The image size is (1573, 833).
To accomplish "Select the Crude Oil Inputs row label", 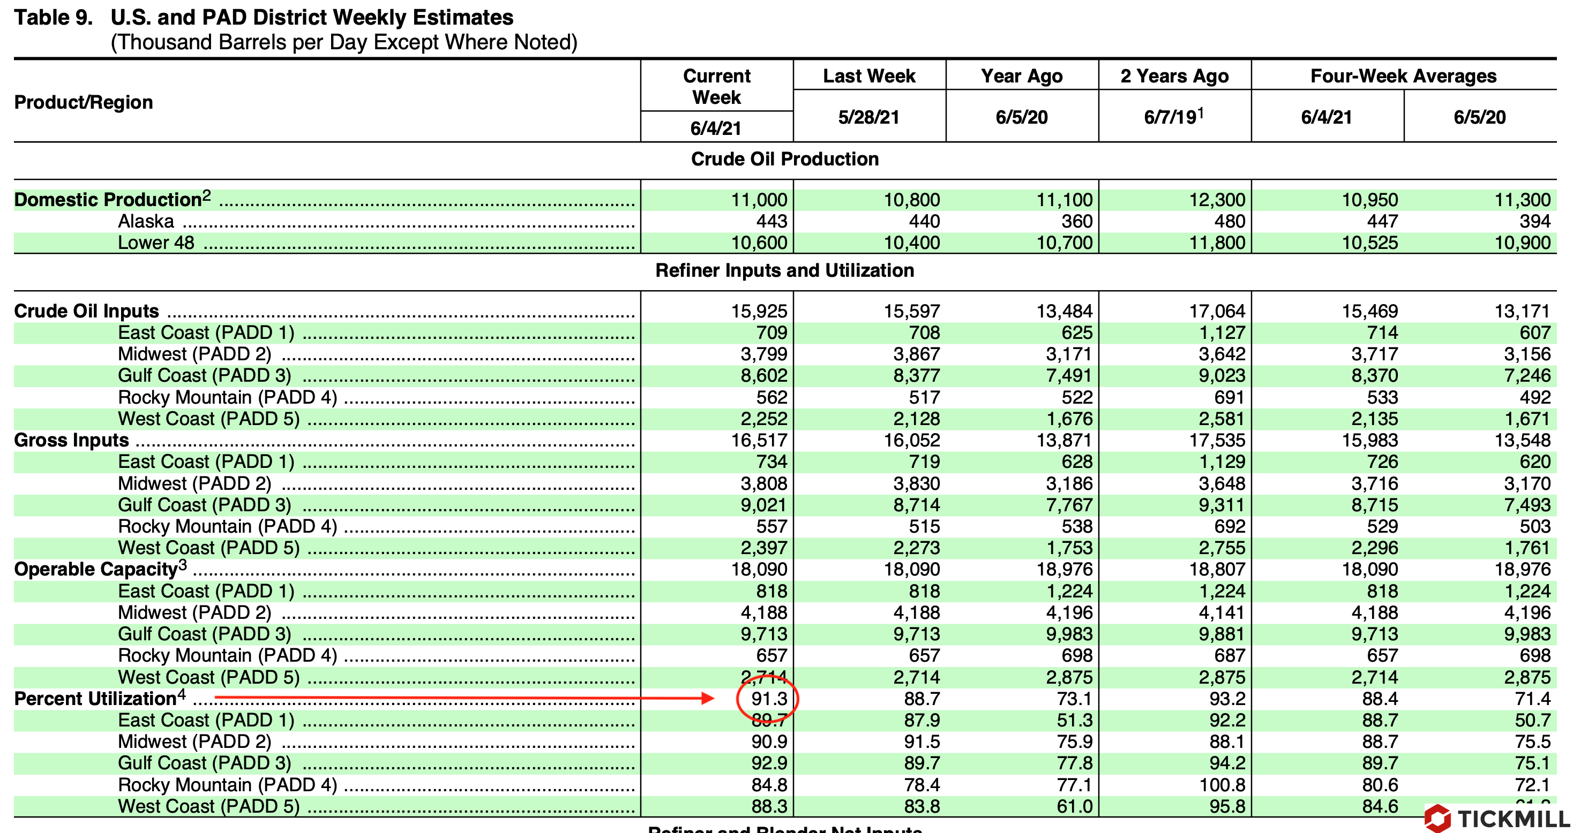I will click(x=86, y=311).
